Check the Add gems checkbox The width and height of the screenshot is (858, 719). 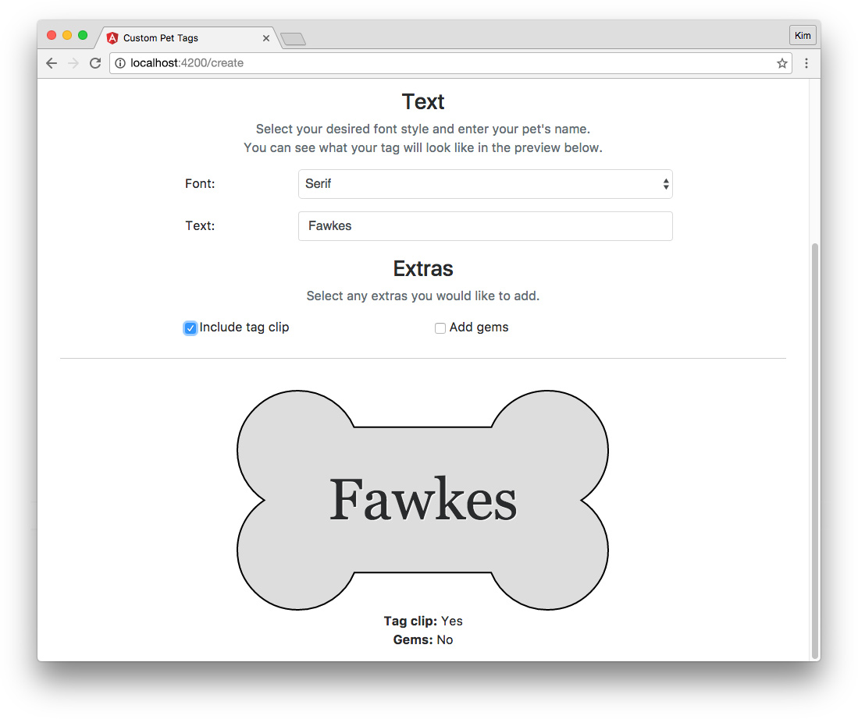tap(440, 328)
